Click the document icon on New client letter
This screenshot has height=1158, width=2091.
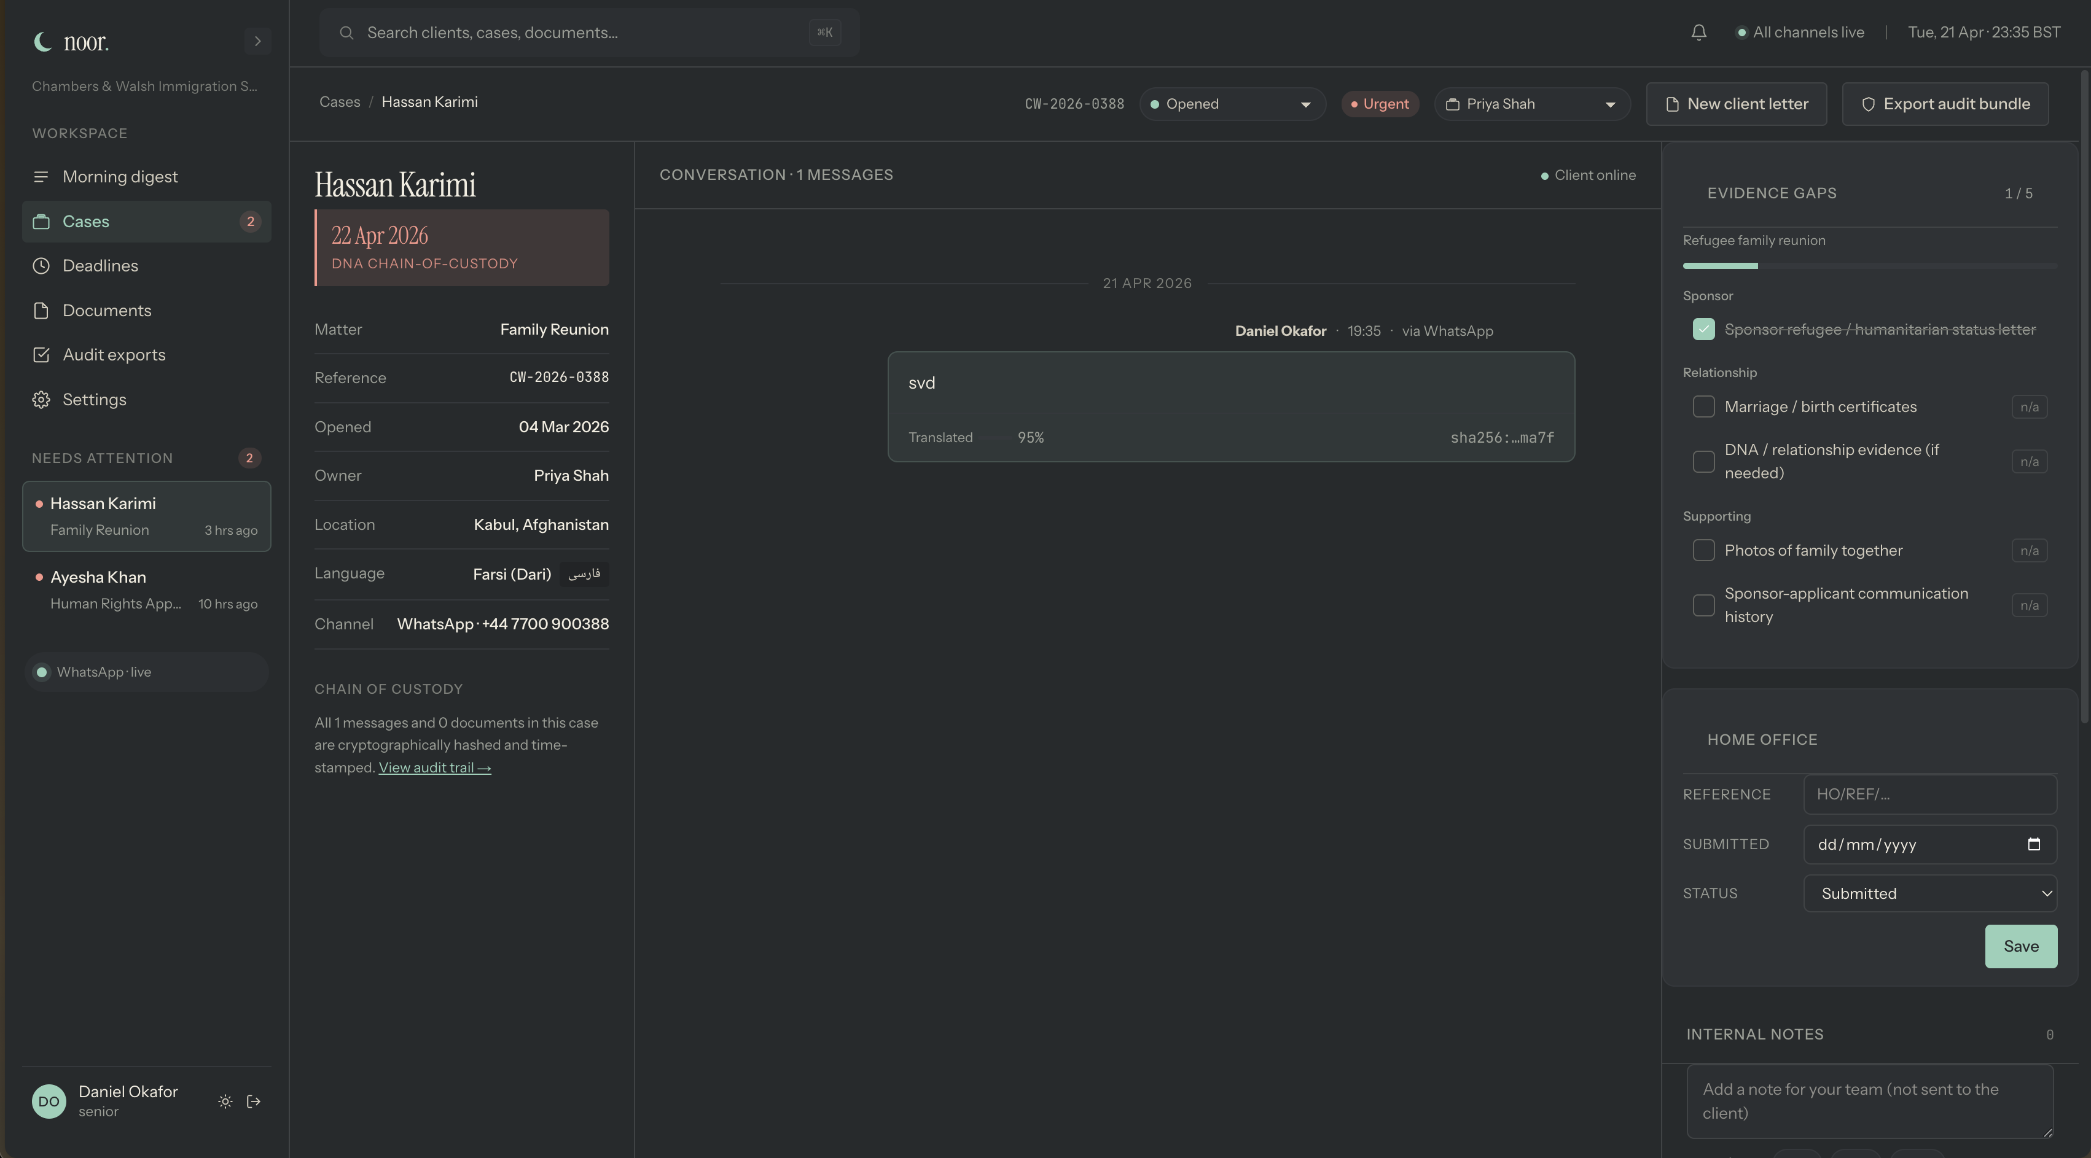pyautogui.click(x=1671, y=104)
